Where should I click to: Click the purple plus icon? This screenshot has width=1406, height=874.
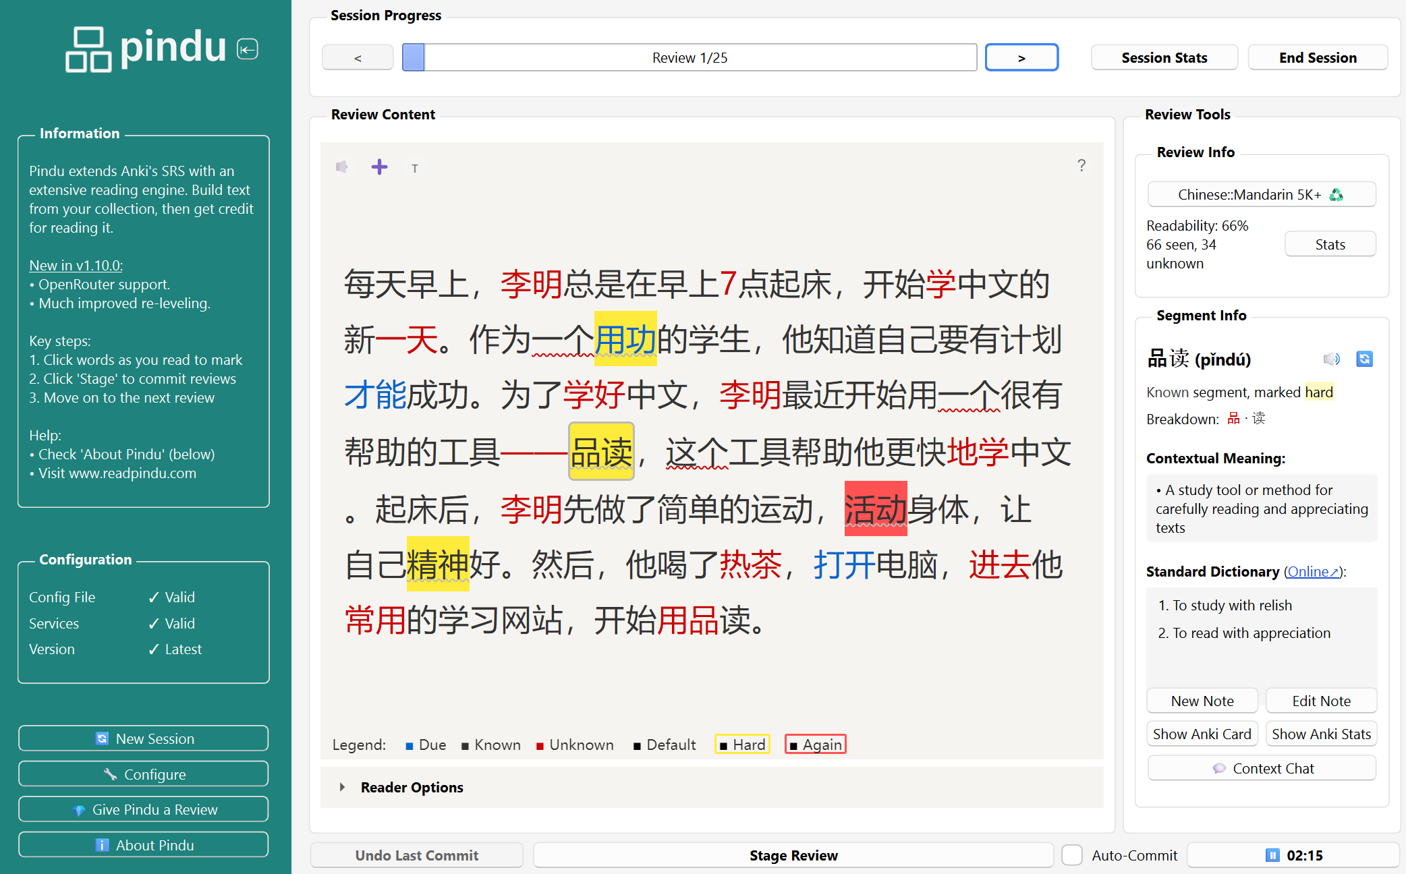coord(379,167)
